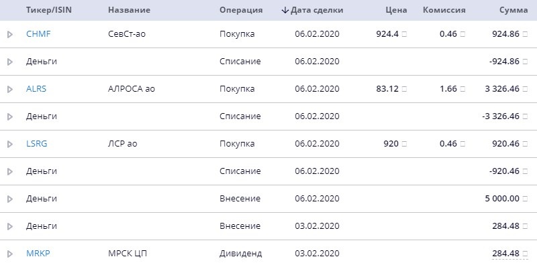Expand the ALRS purchase row
The image size is (537, 267).
10,89
